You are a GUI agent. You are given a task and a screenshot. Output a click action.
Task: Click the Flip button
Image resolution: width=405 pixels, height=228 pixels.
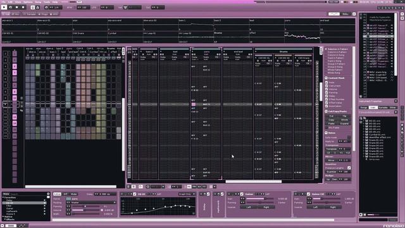point(344,117)
